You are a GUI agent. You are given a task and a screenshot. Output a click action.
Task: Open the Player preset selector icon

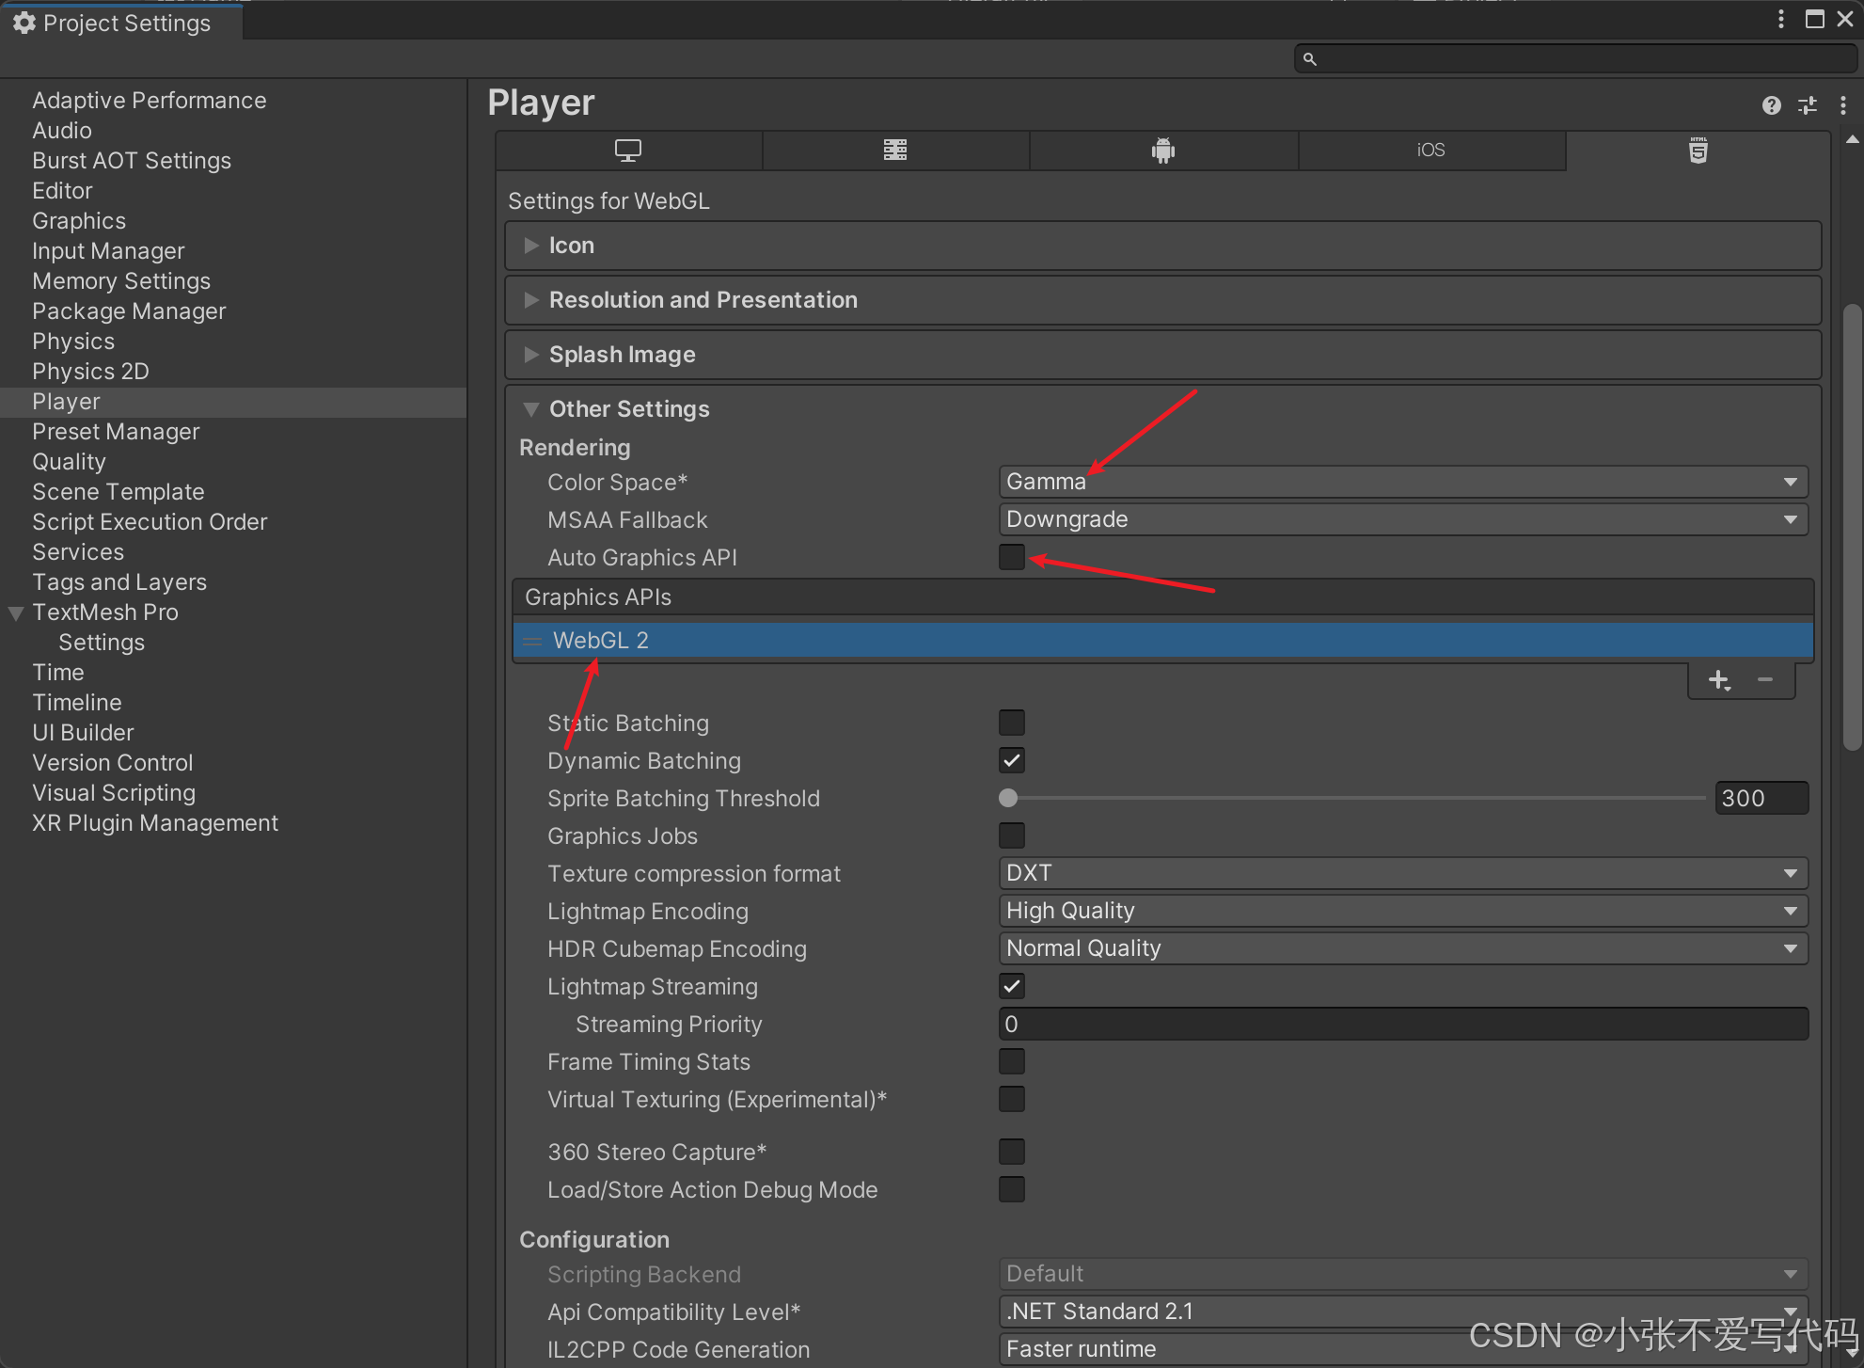coord(1808,105)
